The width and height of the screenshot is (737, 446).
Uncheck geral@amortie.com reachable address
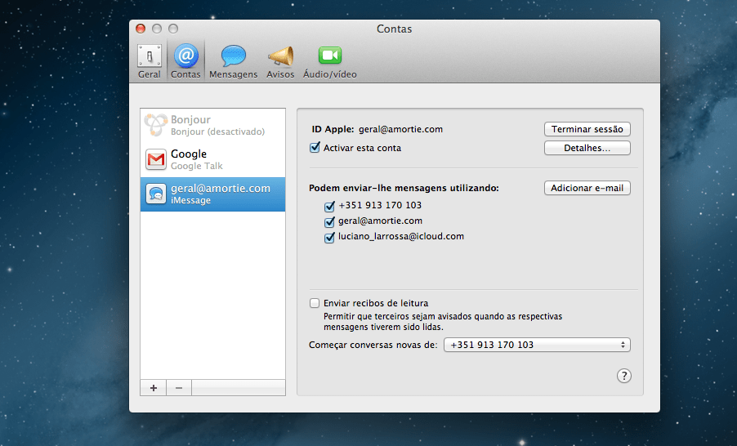coord(329,221)
